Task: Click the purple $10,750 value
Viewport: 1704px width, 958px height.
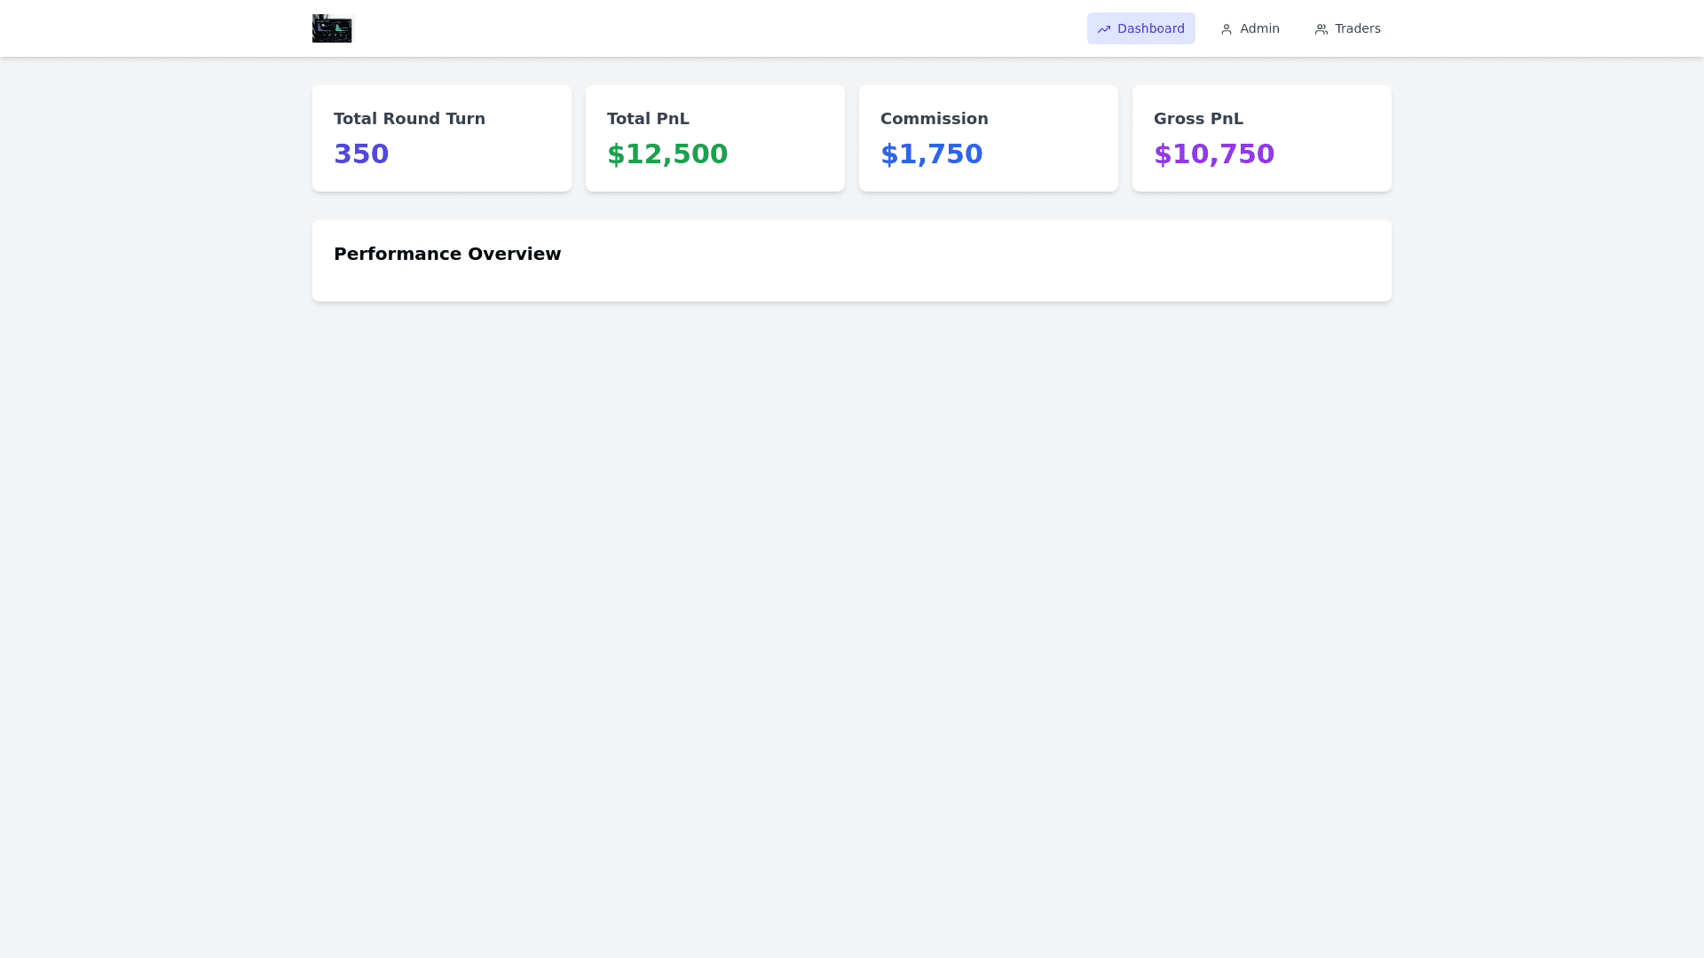Action: (x=1213, y=154)
